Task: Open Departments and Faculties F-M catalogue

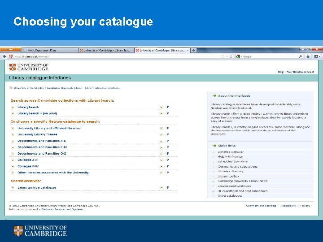Action: (x=42, y=147)
